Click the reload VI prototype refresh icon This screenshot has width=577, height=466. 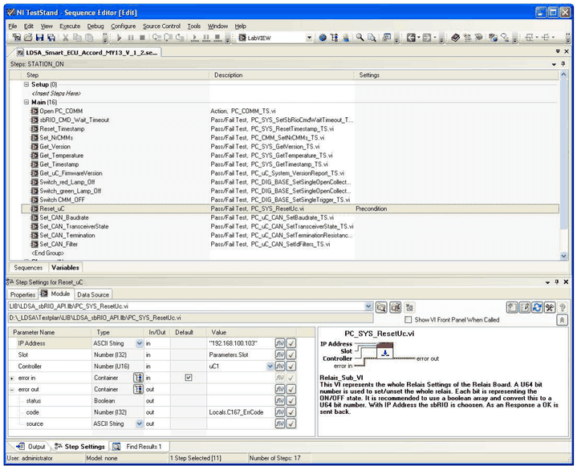[537, 307]
